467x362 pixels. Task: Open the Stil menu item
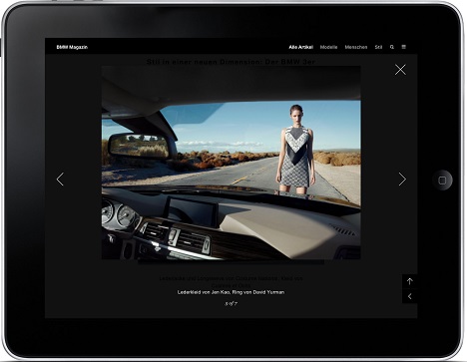pyautogui.click(x=378, y=47)
